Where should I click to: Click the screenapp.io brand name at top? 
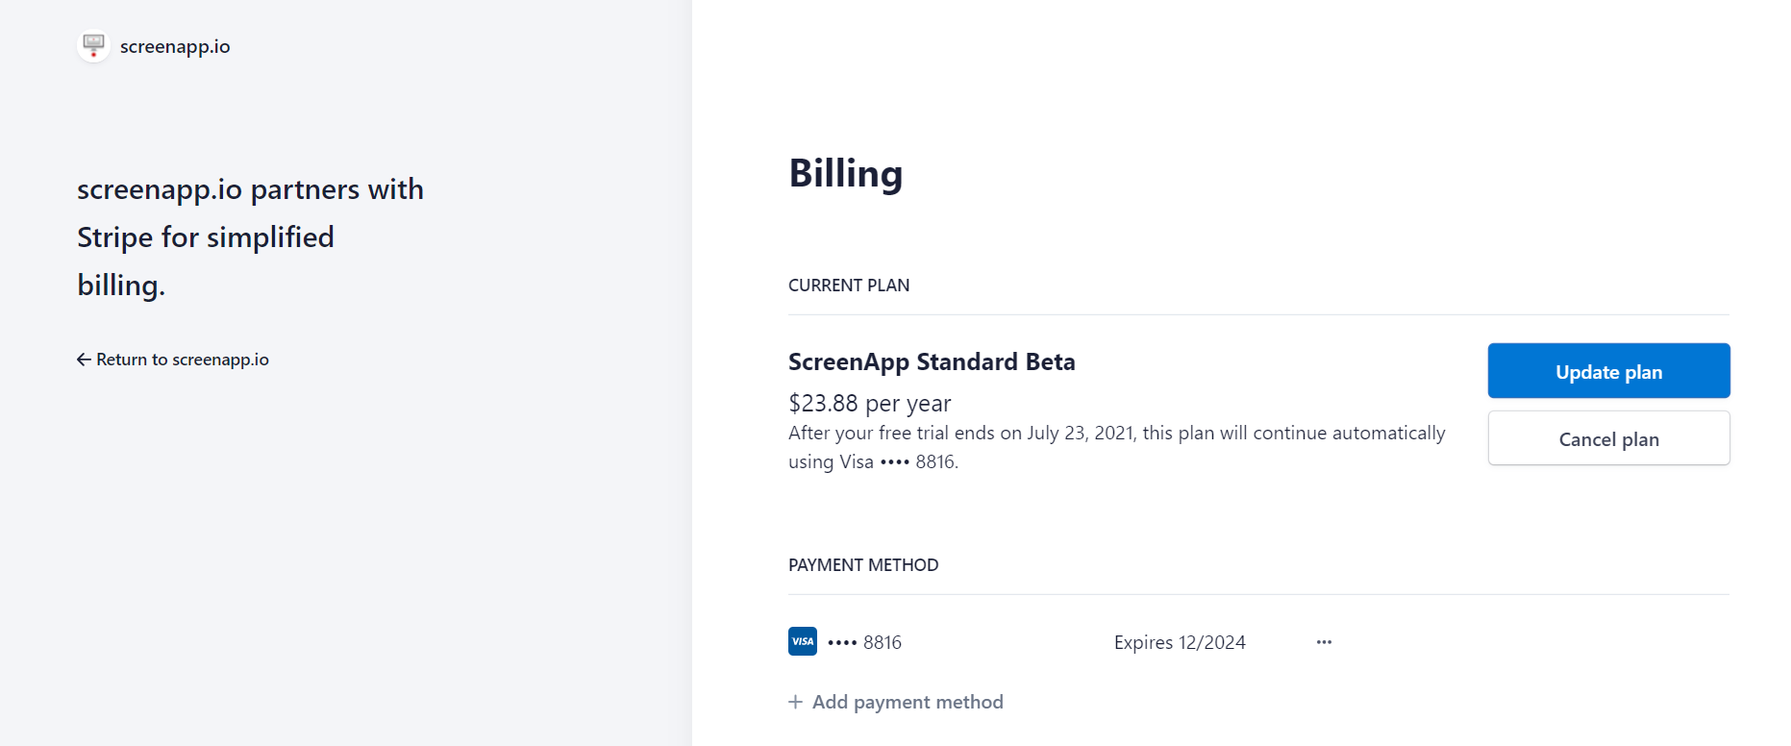(x=174, y=46)
